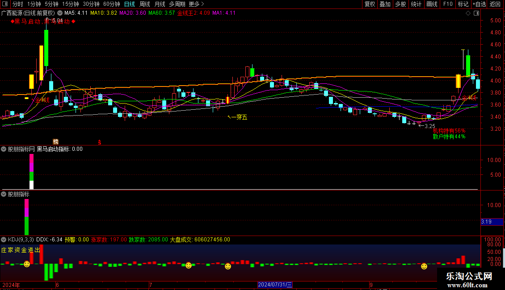Click the 返回 back button
505x290 pixels.
495,4
